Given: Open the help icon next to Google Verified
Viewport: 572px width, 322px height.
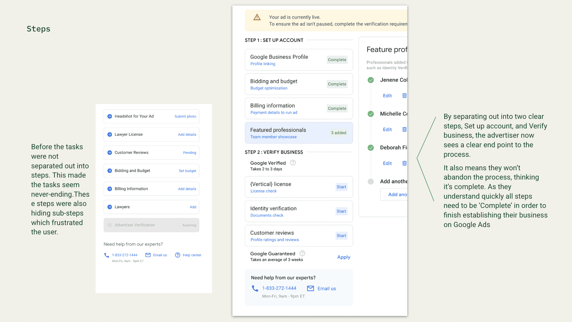Looking at the screenshot, I should tap(293, 163).
